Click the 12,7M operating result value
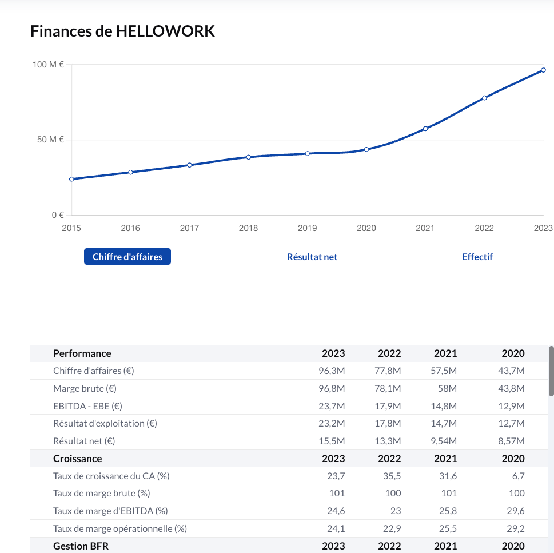The image size is (554, 553). (x=511, y=423)
